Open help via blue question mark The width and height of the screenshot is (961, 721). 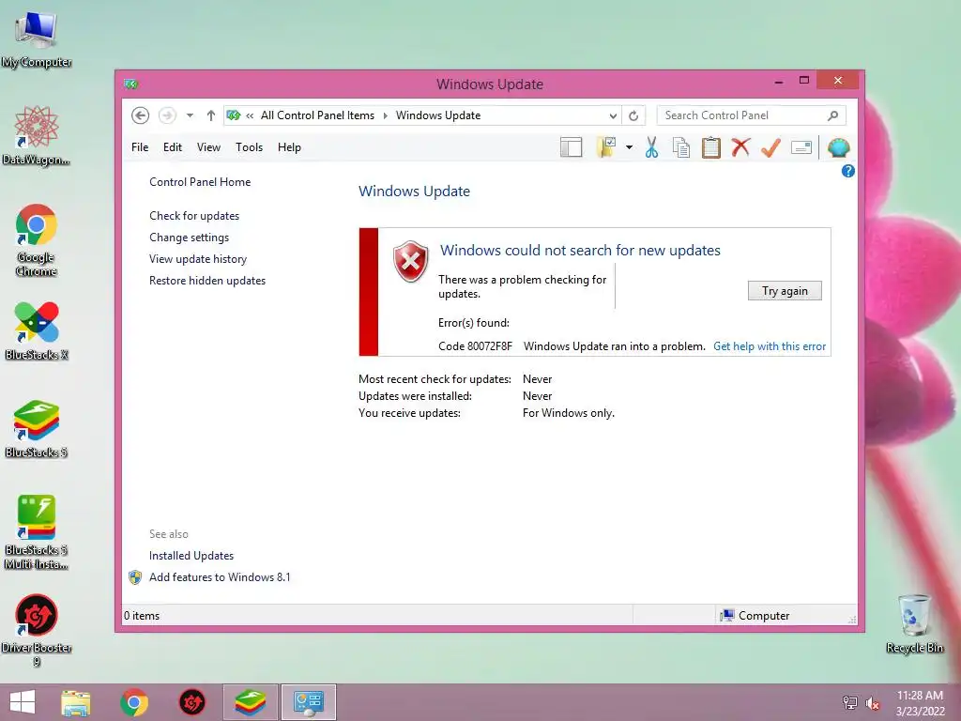[x=847, y=171]
